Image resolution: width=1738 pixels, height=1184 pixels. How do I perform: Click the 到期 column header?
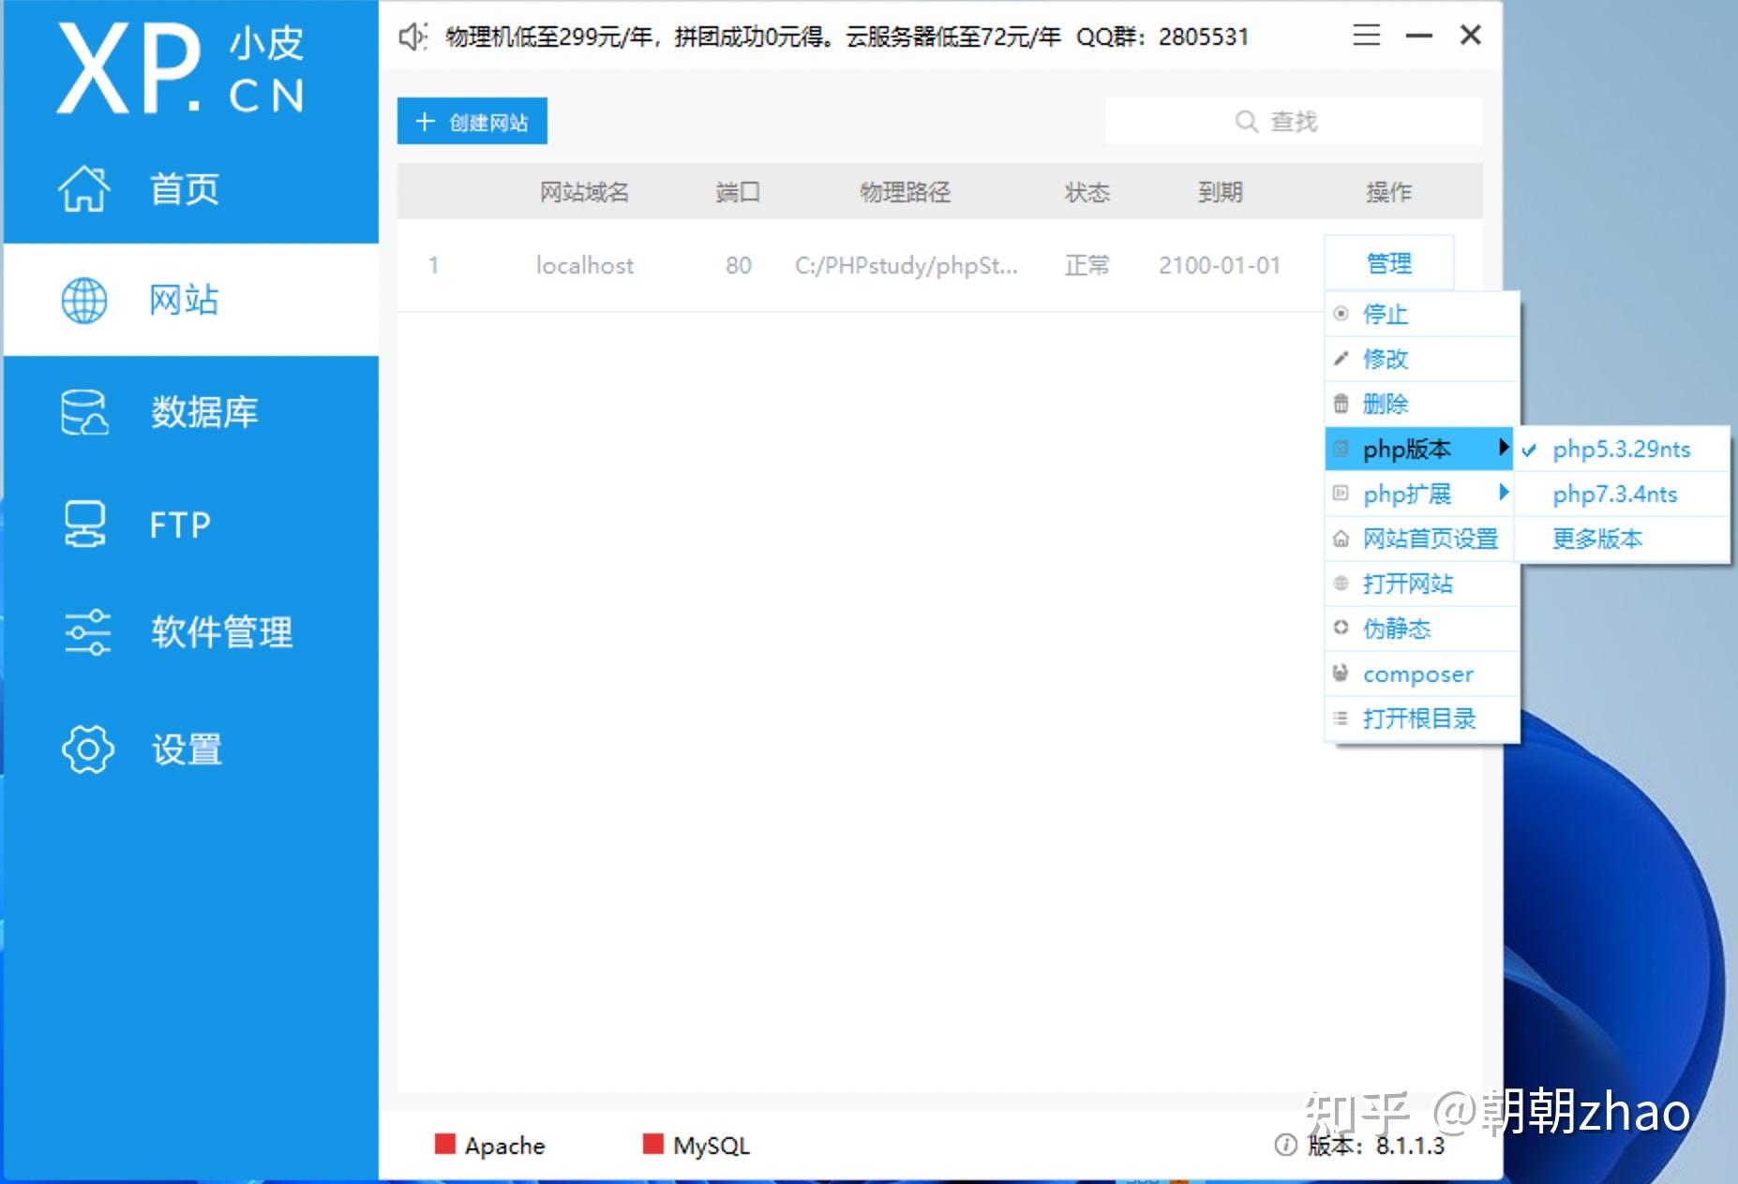point(1220,192)
